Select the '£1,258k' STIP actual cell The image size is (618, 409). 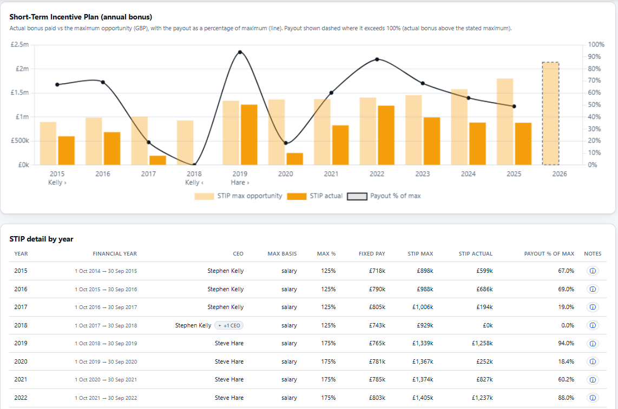coord(482,343)
